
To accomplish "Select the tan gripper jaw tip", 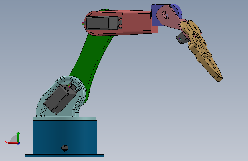I will [219, 78].
